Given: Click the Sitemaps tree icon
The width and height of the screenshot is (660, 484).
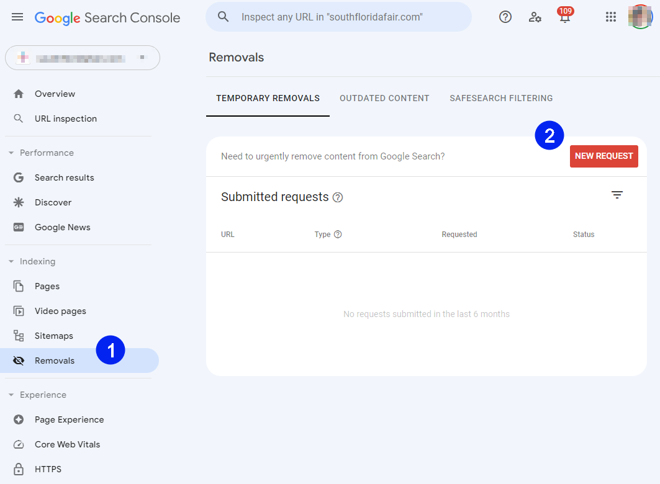Looking at the screenshot, I should point(19,336).
